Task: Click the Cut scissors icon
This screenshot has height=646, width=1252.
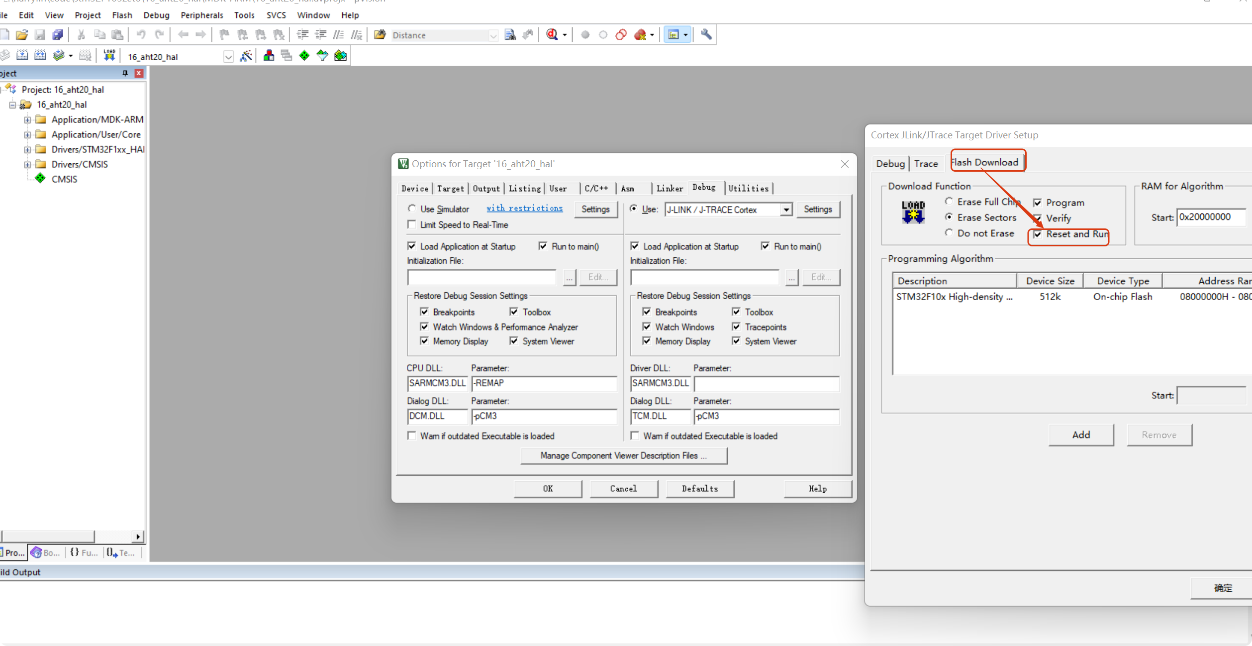Action: coord(81,35)
